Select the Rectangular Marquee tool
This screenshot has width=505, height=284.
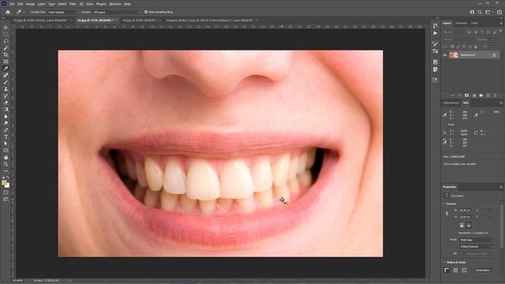click(x=6, y=35)
